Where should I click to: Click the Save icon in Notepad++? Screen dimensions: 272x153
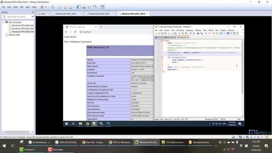[x=162, y=33]
